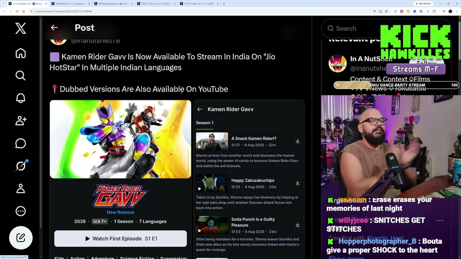This screenshot has height=259, width=461.
Task: Click the Kamen Rider Gavv header title
Action: [x=230, y=109]
